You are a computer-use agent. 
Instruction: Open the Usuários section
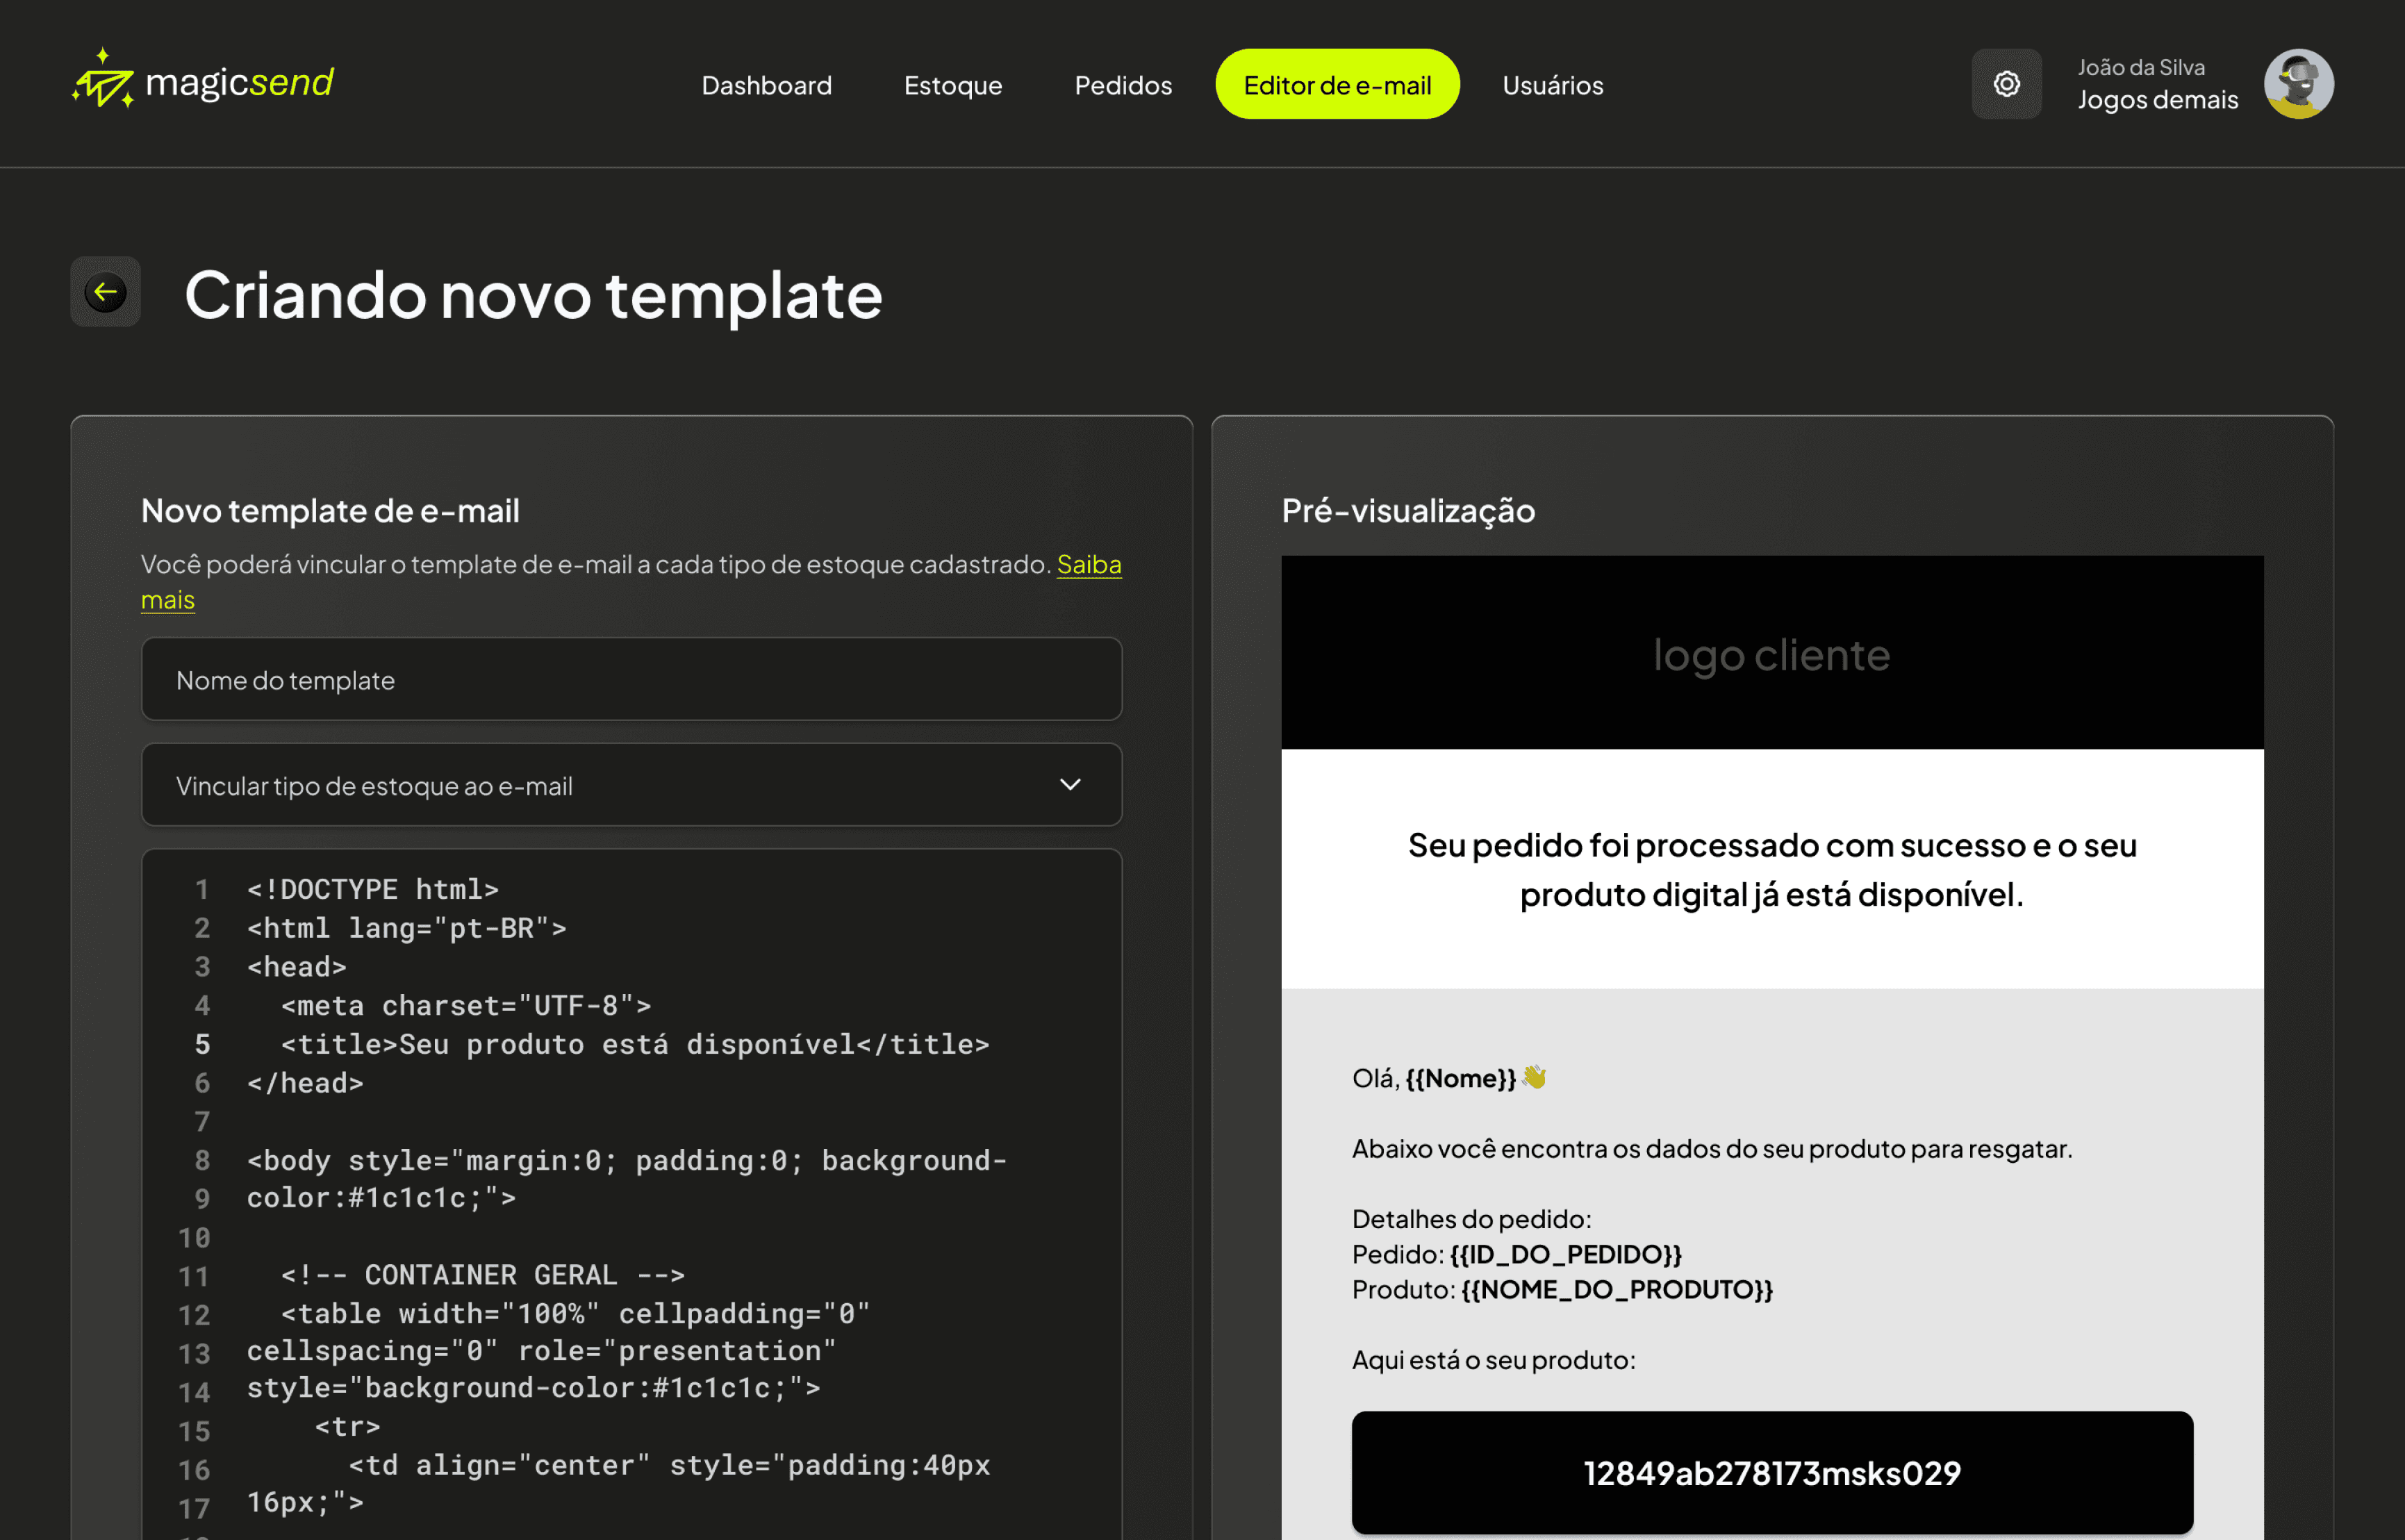coord(1552,85)
